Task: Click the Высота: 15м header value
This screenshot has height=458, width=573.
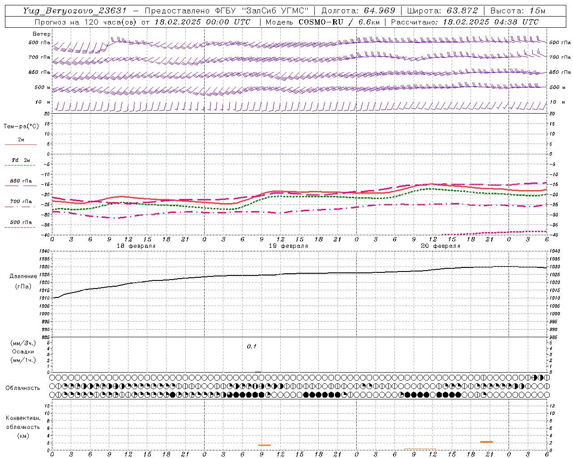Action: tap(518, 11)
